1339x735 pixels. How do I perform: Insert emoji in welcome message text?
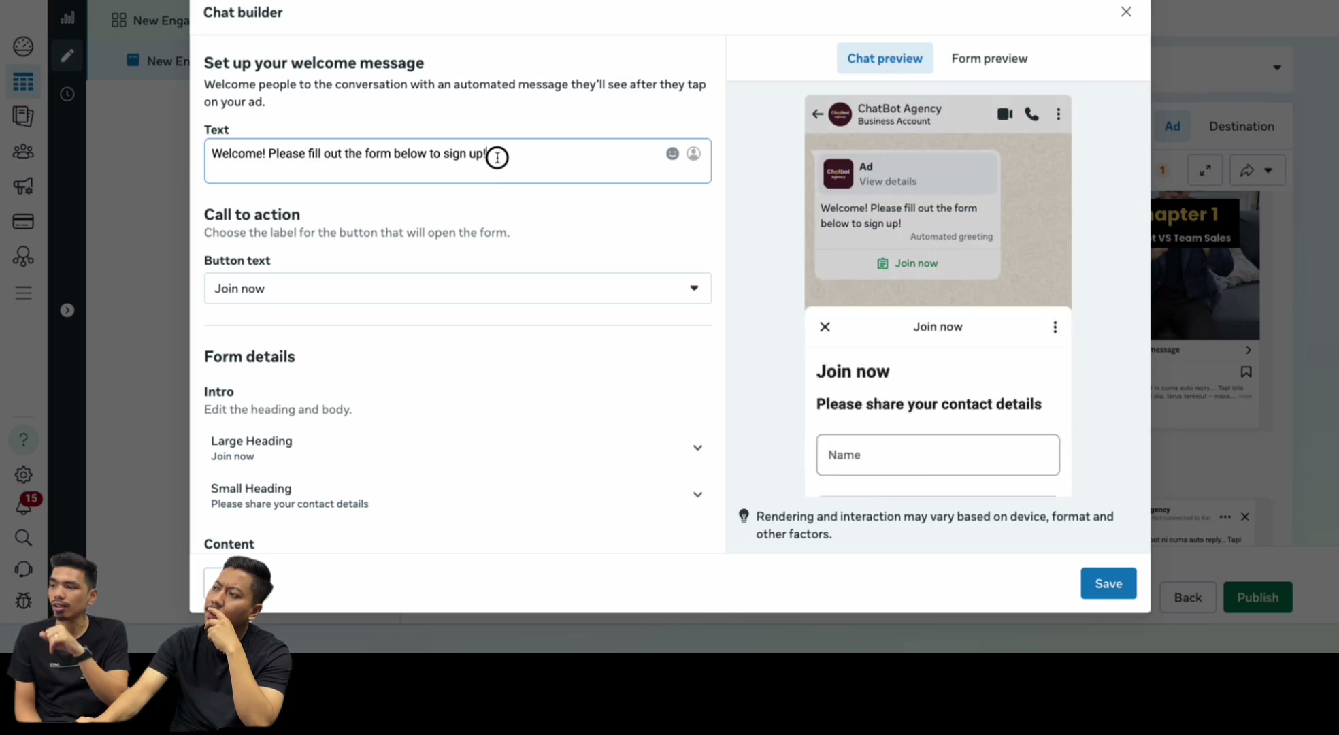pyautogui.click(x=672, y=154)
